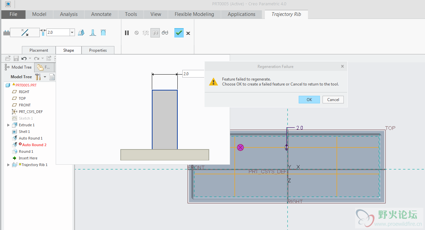Switch to the Model ribbon tab
Screen dimensions: 425x230
(x=39, y=14)
